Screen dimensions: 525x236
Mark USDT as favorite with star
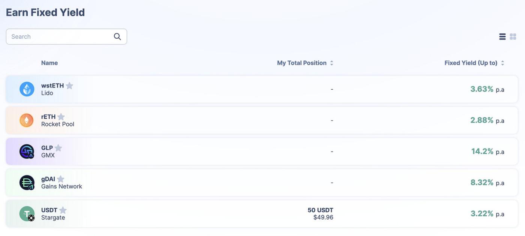[63, 210]
